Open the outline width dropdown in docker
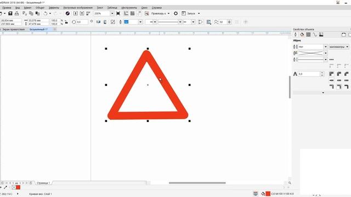Screen dimensions: 351x197 (325, 47)
